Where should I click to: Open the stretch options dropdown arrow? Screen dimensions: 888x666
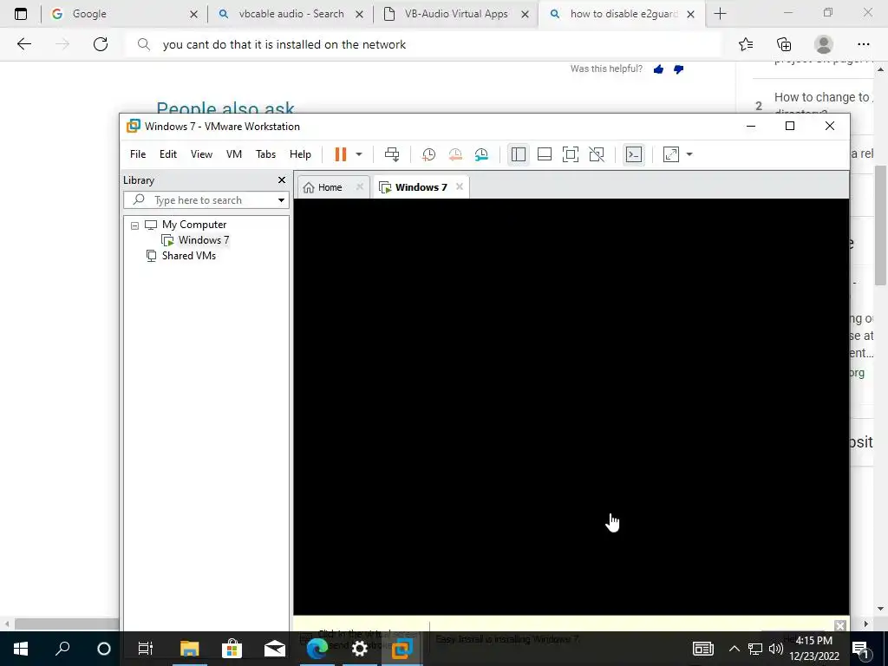689,154
